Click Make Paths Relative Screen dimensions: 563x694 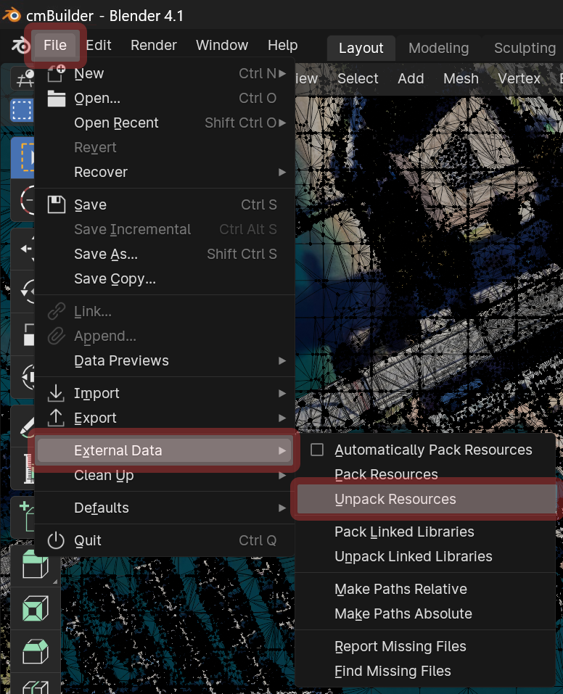coord(425,589)
